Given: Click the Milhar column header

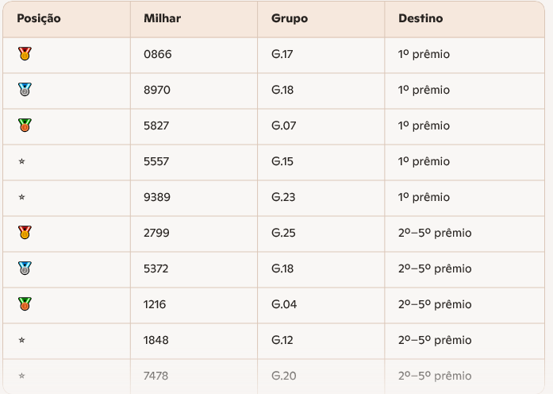Looking at the screenshot, I should (x=162, y=18).
